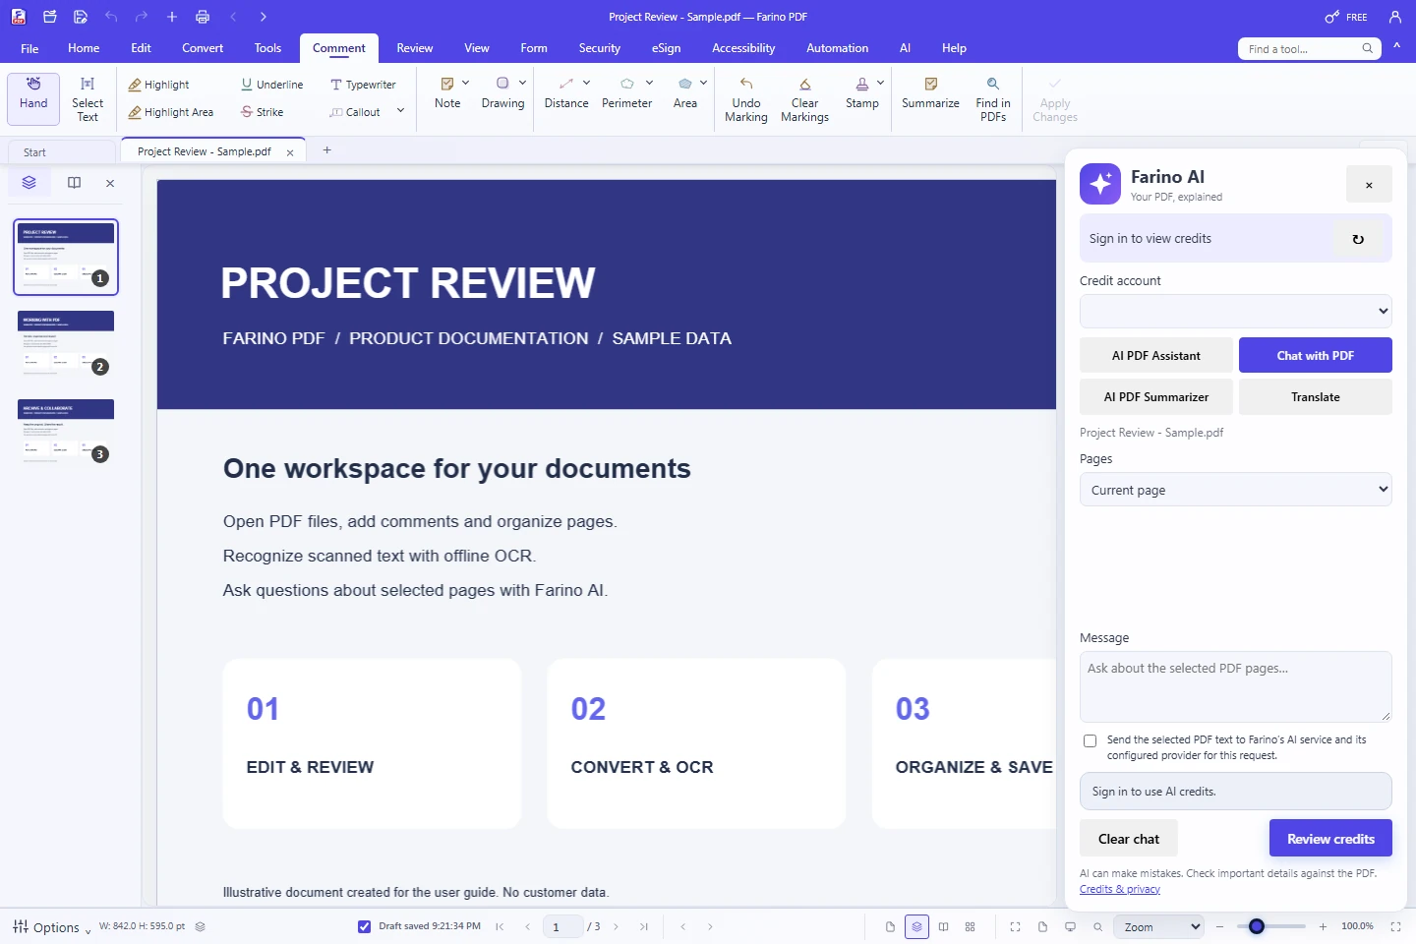Image resolution: width=1416 pixels, height=944 pixels.
Task: Open the Start document tab
Action: (61, 152)
